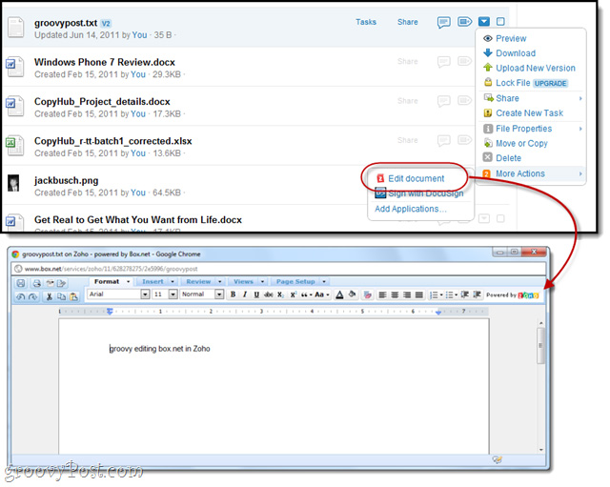Click the dropdown arrow button for groovypost.txt
The image size is (610, 487).
[x=484, y=21]
